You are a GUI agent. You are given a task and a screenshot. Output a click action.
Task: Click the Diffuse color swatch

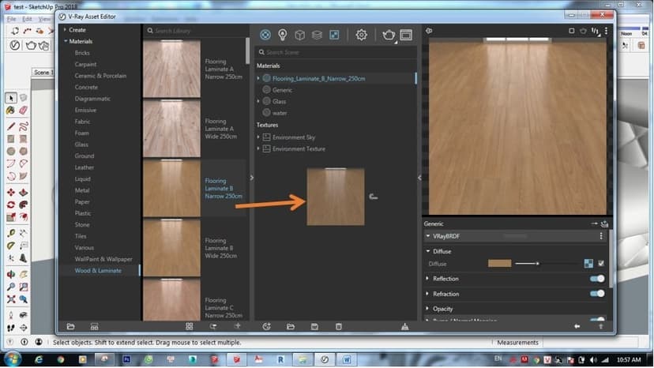coord(500,263)
